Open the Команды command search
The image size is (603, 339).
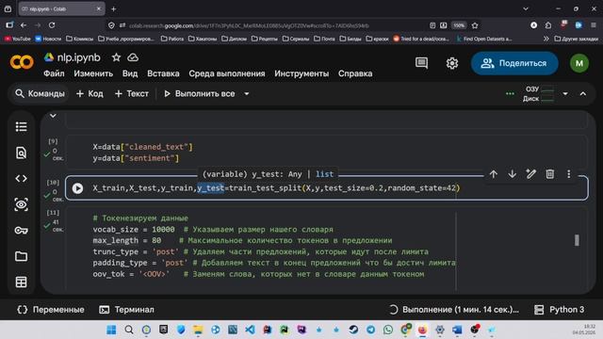(x=40, y=94)
